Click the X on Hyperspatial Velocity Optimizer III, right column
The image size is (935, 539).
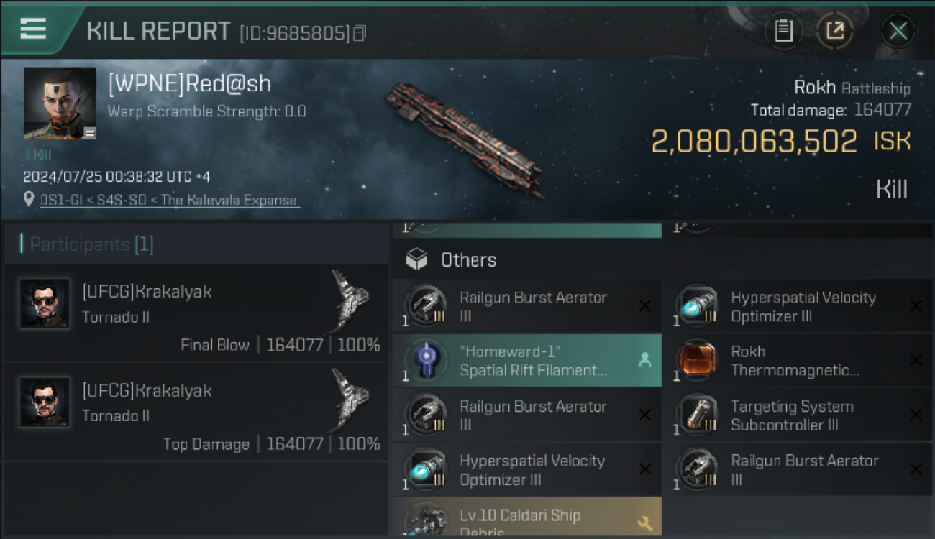[916, 307]
